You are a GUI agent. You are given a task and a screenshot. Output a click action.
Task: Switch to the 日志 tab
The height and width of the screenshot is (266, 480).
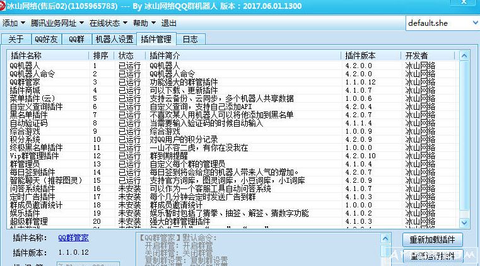tap(190, 39)
